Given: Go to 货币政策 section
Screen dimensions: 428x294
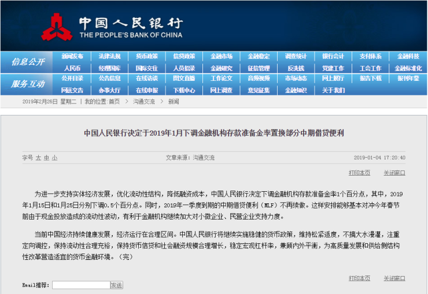Looking at the screenshot, I should pyautogui.click(x=147, y=57).
